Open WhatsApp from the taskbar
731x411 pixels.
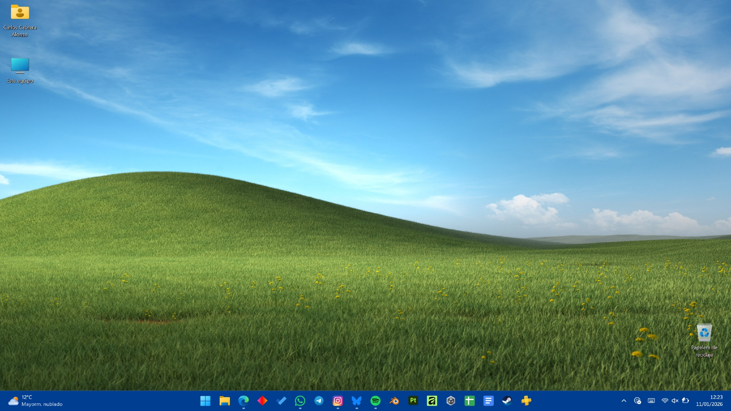coord(300,401)
